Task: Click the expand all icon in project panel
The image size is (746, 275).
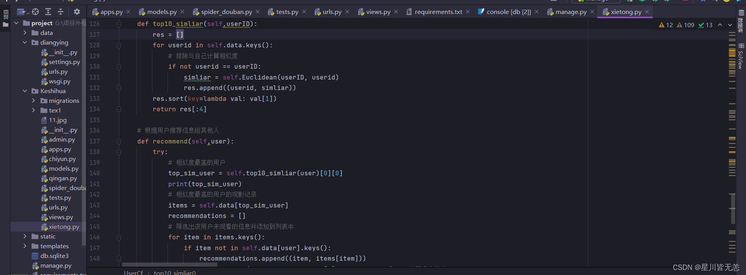Action: pos(48,12)
